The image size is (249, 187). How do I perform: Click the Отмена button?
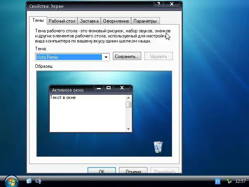coord(133,171)
